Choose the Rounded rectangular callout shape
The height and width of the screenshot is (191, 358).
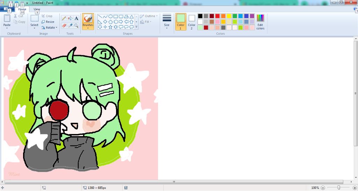point(121,27)
